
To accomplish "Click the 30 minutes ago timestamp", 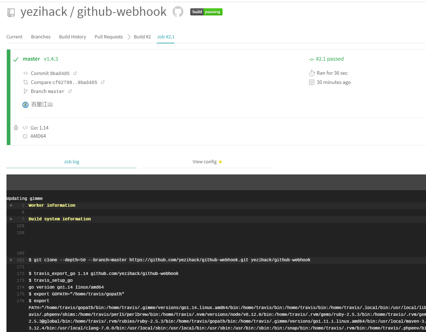I will click(334, 82).
